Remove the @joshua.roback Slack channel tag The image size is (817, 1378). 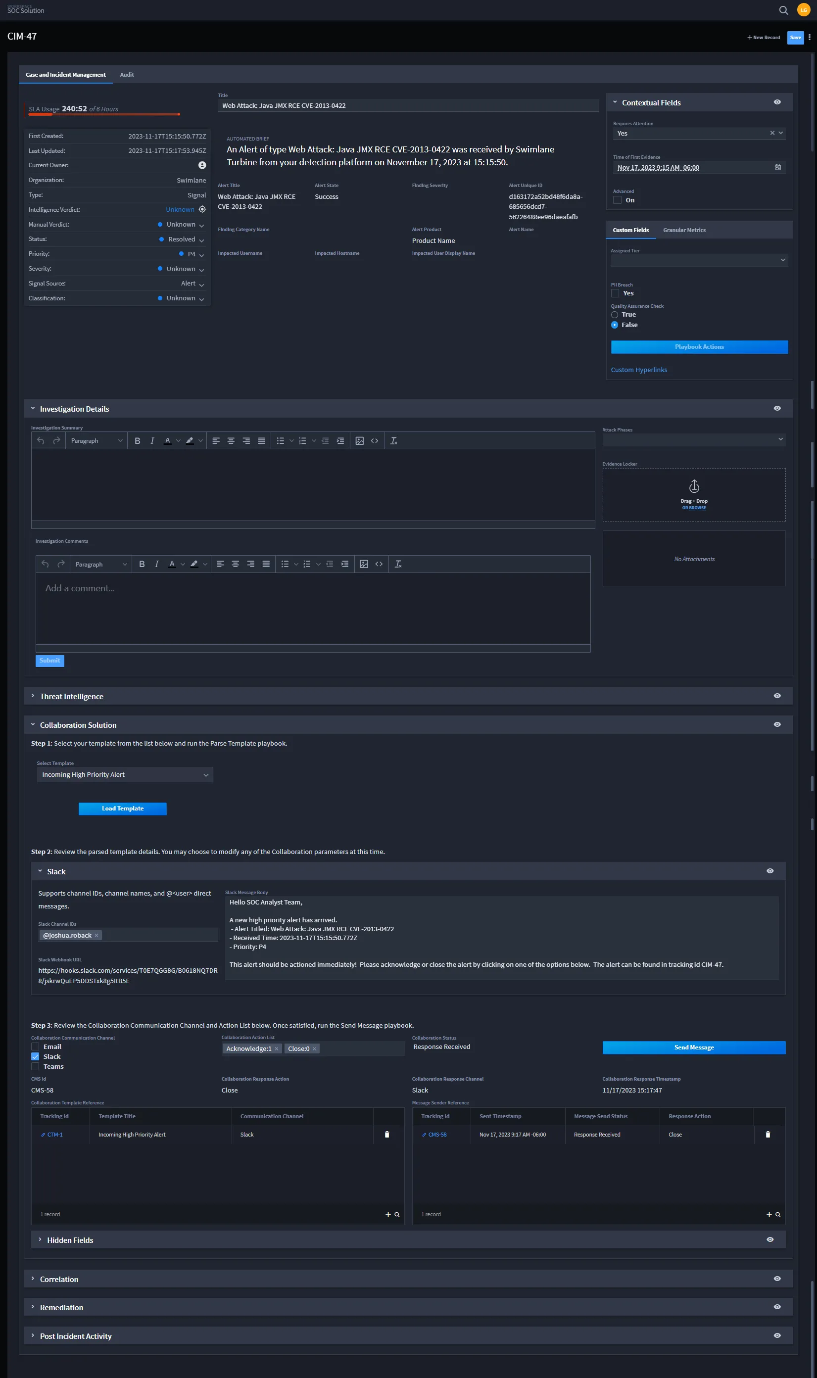pos(96,935)
